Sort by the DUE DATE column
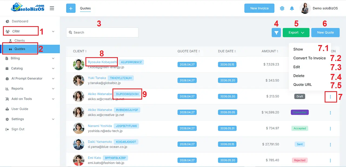 [227, 51]
